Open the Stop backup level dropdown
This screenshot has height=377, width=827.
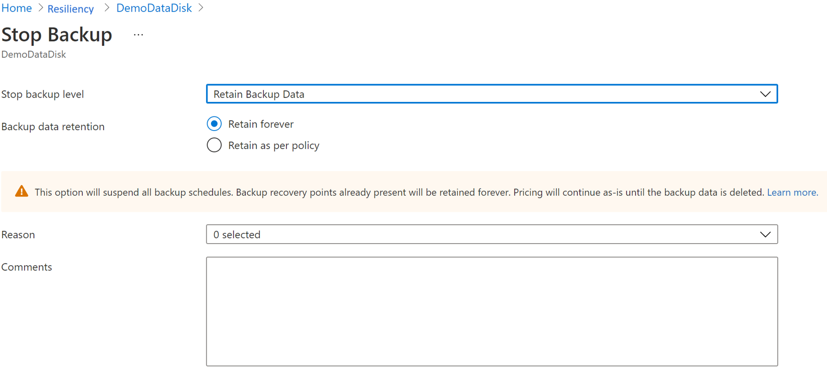click(x=492, y=94)
